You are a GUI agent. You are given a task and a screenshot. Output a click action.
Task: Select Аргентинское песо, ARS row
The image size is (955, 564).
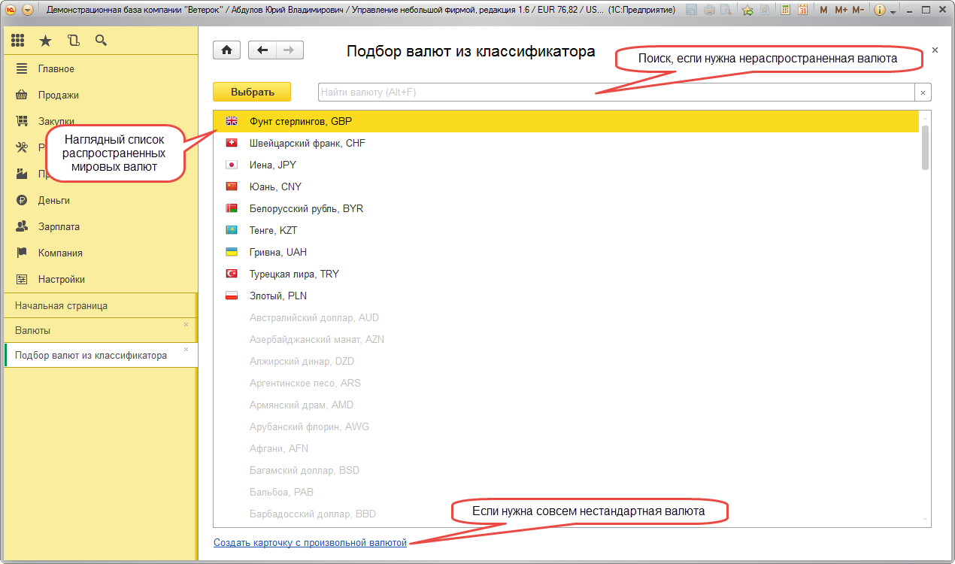click(567, 383)
